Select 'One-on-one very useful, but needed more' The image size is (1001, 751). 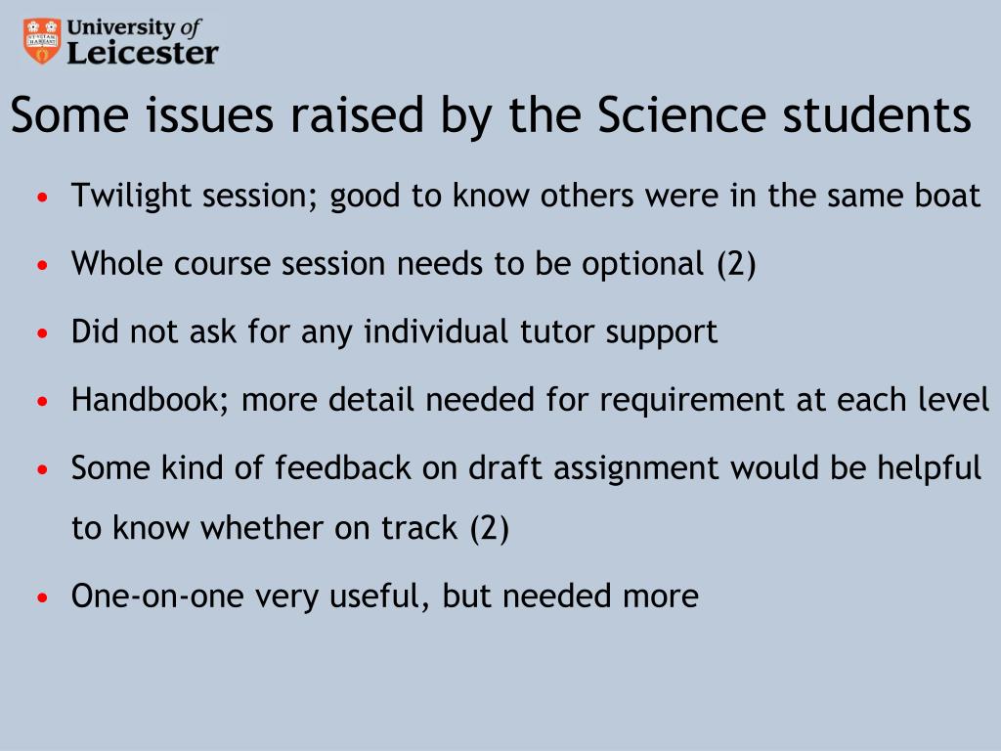(385, 596)
